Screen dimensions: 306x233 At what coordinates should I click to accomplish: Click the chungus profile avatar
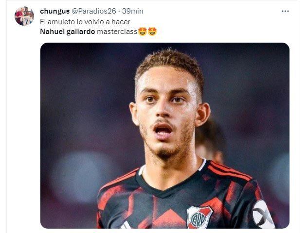[24, 16]
